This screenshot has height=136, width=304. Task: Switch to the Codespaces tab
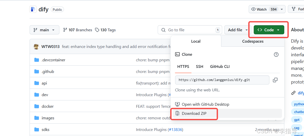point(253,41)
